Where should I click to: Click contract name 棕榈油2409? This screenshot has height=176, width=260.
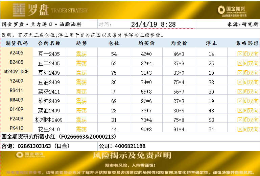pyautogui.click(x=49, y=120)
